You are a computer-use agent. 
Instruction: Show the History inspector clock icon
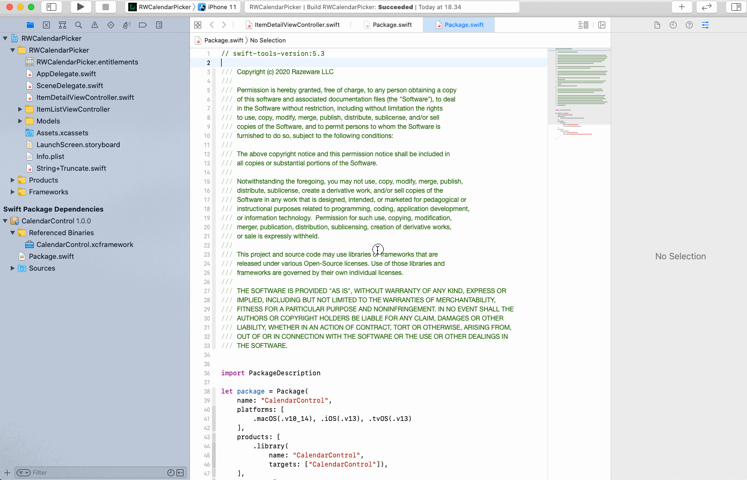[x=673, y=25]
